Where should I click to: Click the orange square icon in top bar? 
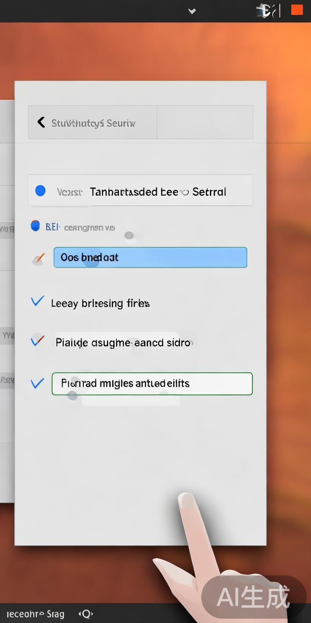point(297,10)
